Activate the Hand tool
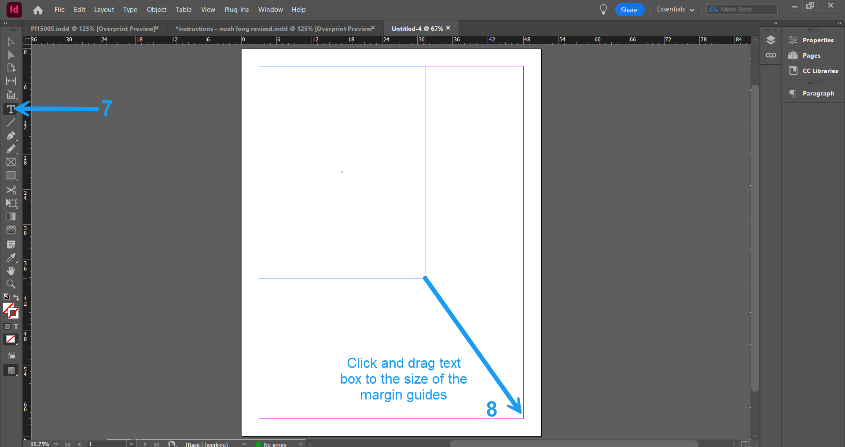 tap(11, 271)
